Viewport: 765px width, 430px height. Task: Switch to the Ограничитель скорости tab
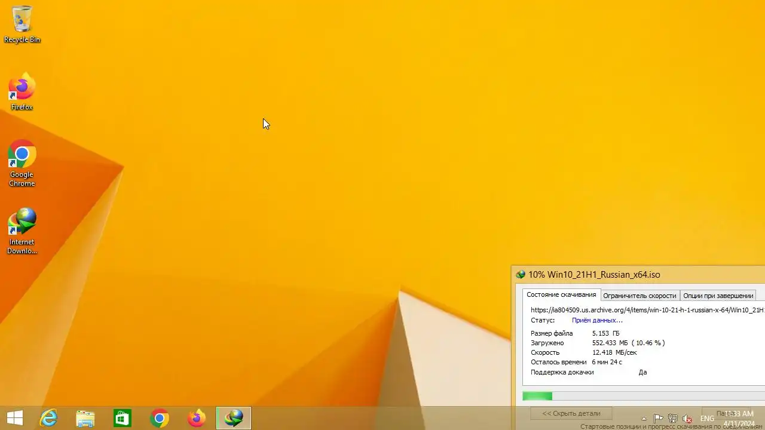coord(639,296)
